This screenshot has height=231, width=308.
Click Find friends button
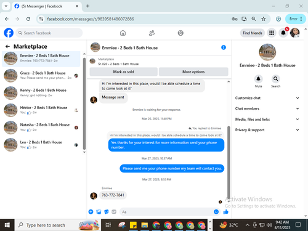pyautogui.click(x=253, y=33)
